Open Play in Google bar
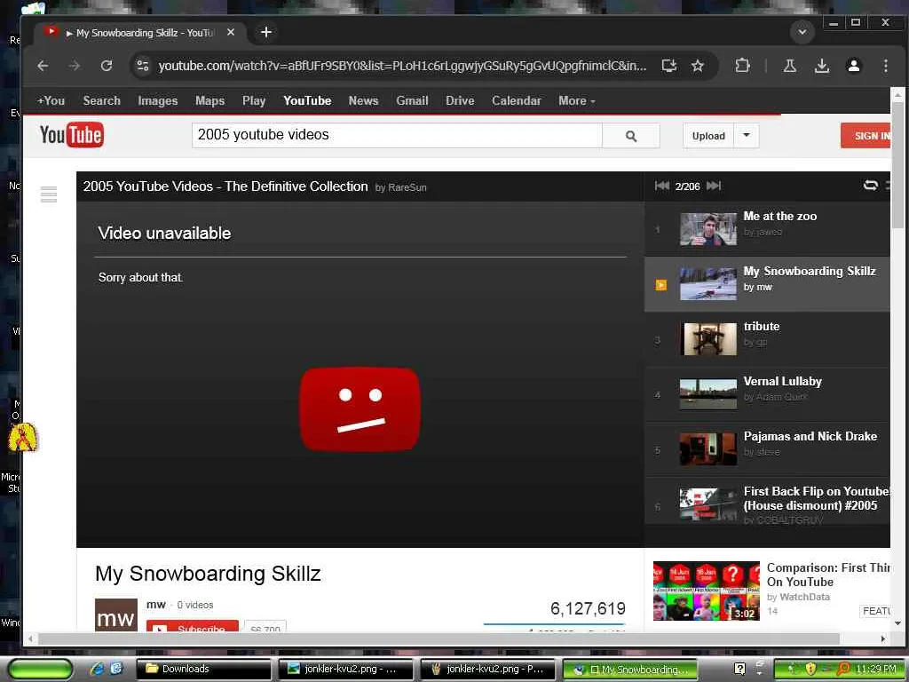 tap(254, 101)
